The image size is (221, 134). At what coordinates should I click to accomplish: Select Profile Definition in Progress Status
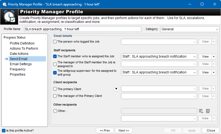22,43
